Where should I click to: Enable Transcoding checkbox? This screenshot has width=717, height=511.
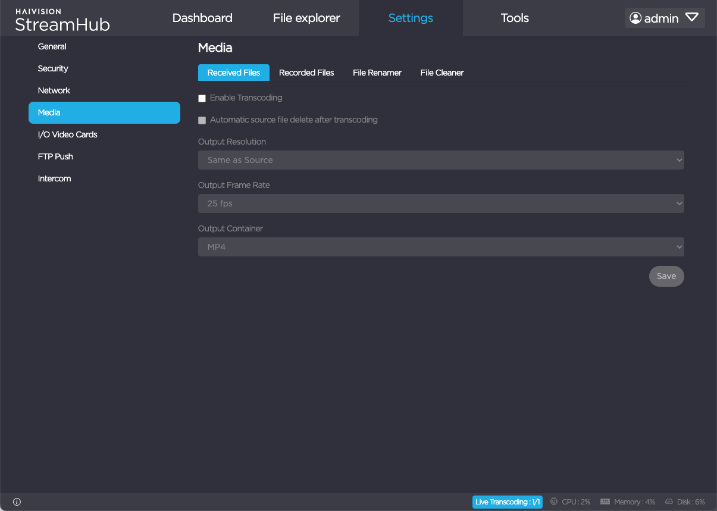tap(202, 98)
